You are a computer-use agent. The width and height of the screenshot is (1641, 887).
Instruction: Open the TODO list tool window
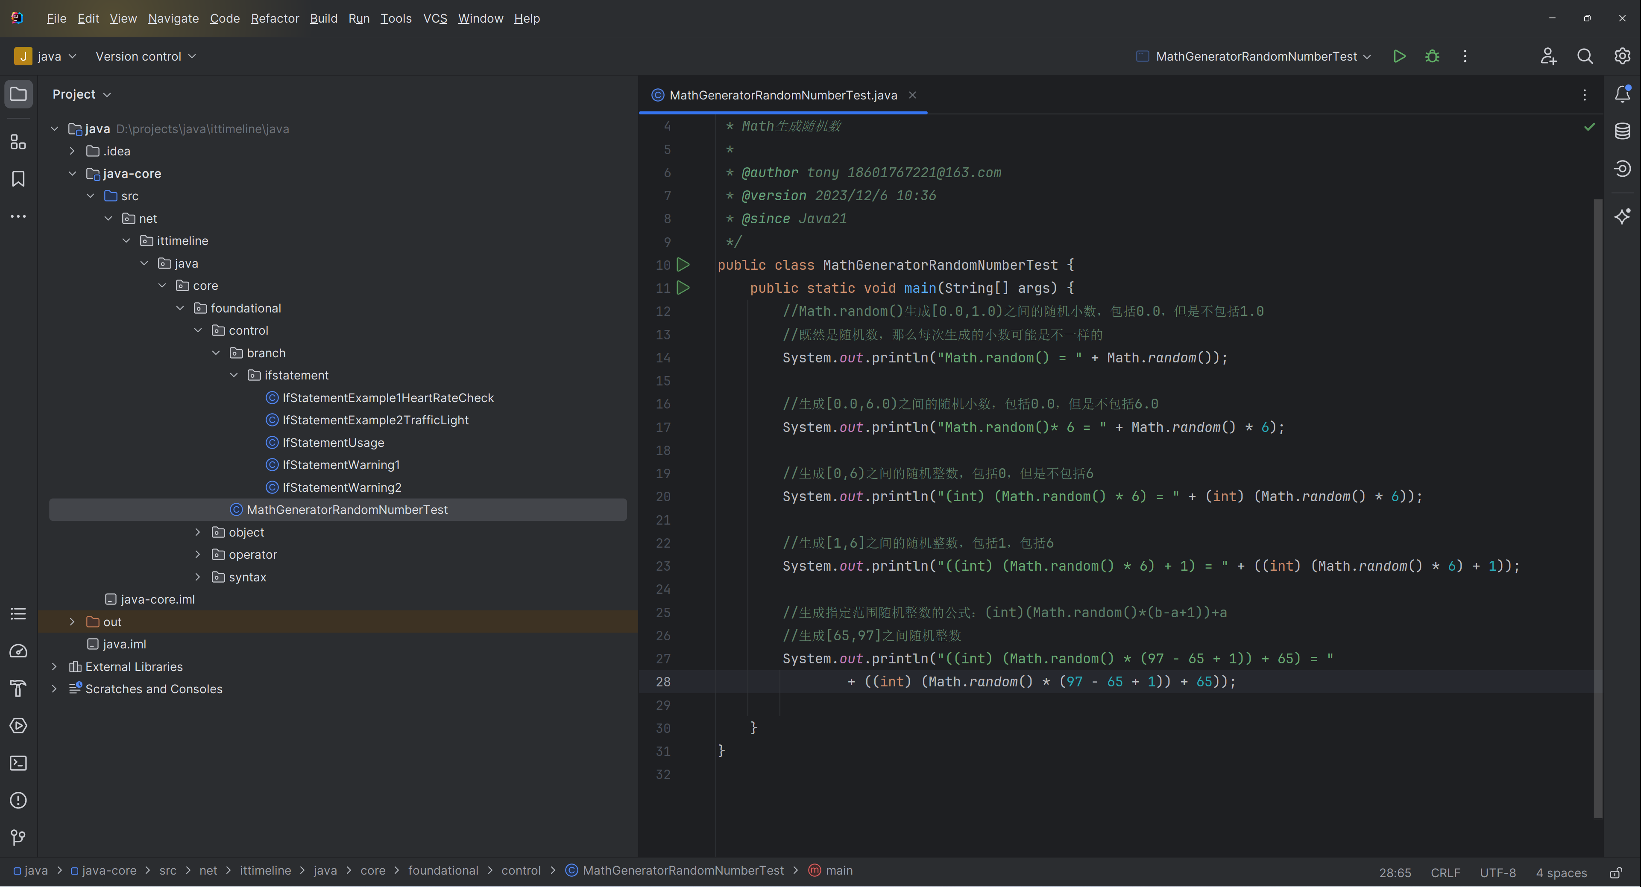(18, 614)
